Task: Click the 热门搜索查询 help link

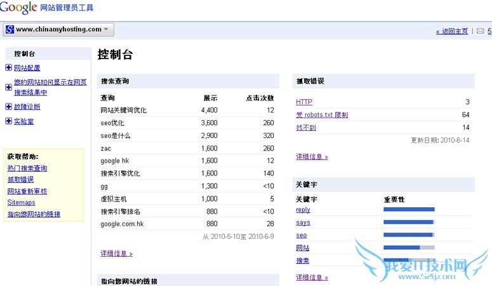Action: pos(27,168)
